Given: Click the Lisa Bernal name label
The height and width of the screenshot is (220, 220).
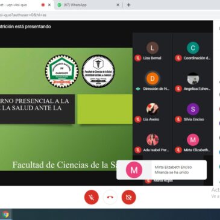Looking at the screenshot, I should click(x=152, y=58).
